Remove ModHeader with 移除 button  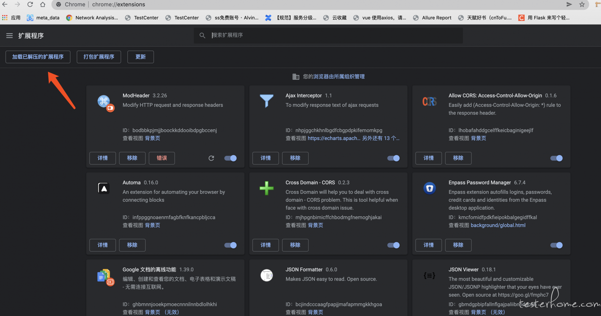point(132,158)
